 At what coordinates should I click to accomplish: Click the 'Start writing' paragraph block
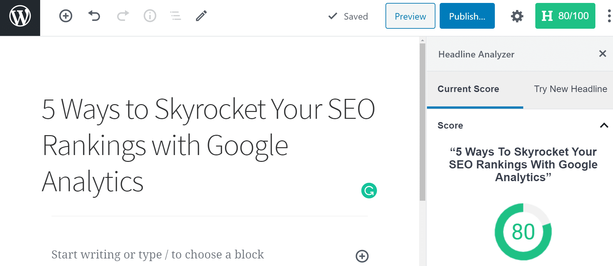[158, 255]
